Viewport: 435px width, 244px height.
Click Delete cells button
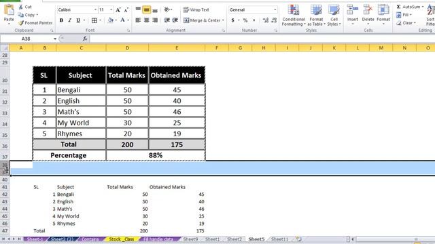pos(368,15)
